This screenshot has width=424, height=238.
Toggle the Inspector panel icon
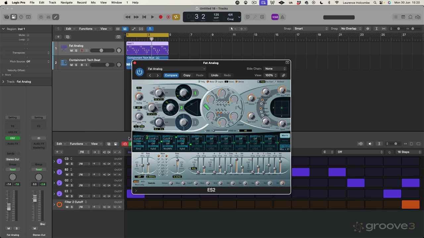(14, 17)
